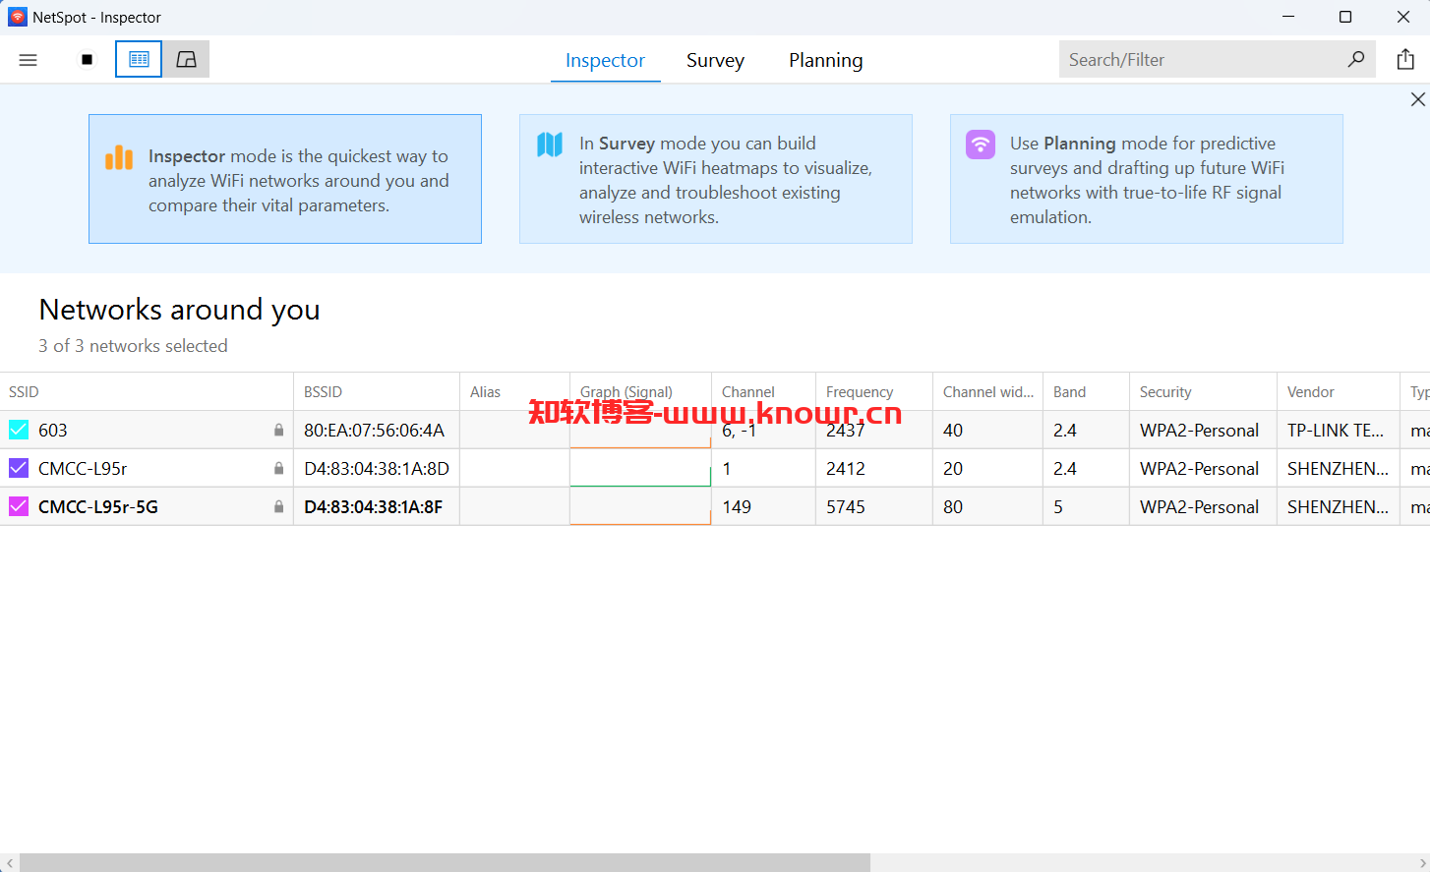Click the blue Survey map icon

tap(550, 145)
